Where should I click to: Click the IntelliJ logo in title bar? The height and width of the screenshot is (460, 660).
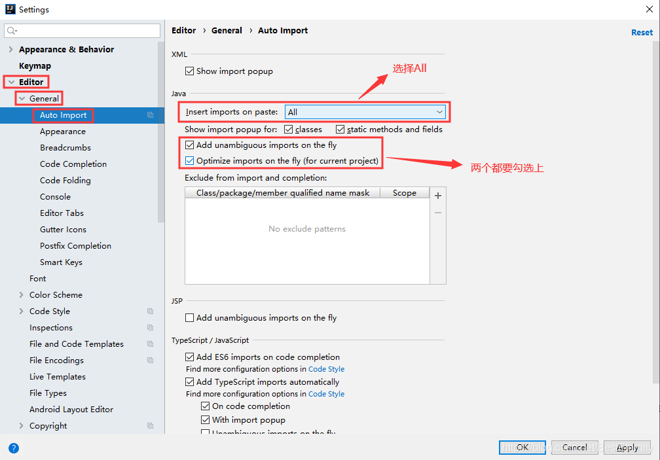10,9
